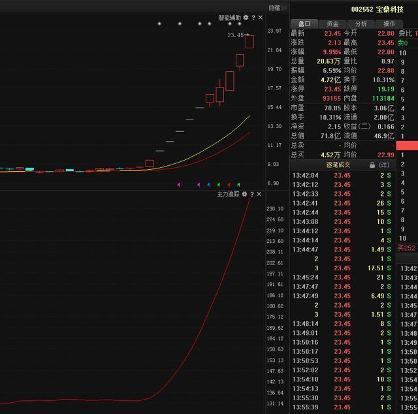Switch to the 分析 tab
The height and width of the screenshot is (414, 418).
point(361,24)
